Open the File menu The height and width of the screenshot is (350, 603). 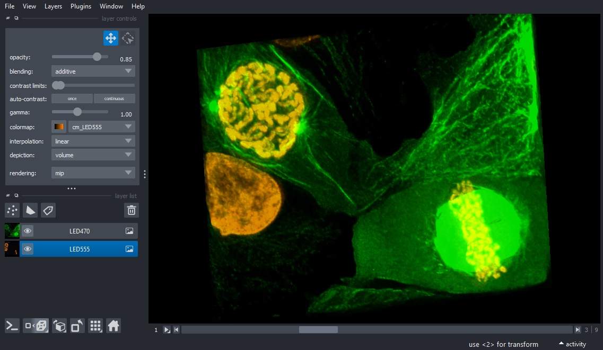(10, 6)
